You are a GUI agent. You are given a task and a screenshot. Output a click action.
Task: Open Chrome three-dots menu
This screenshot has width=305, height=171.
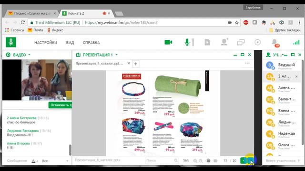coord(300,23)
